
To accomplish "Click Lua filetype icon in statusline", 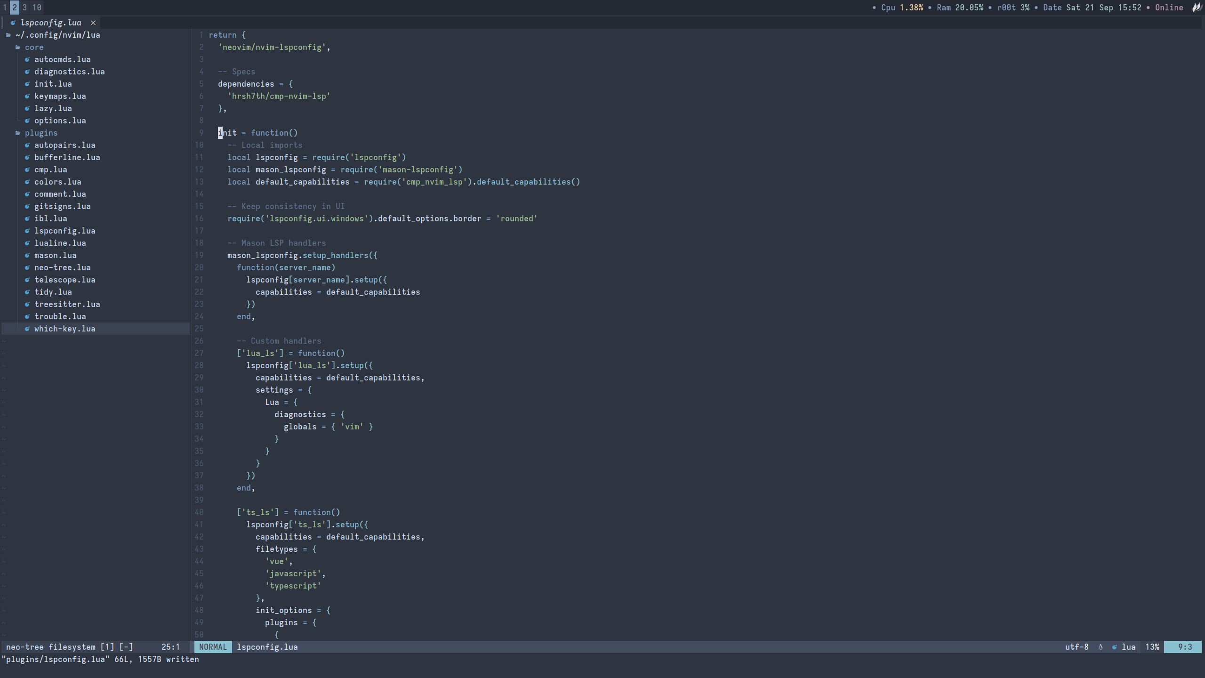I will [1114, 647].
